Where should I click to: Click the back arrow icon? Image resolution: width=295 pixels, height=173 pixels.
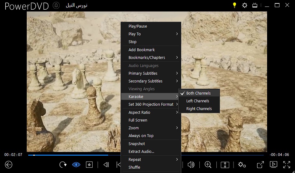coord(9,165)
